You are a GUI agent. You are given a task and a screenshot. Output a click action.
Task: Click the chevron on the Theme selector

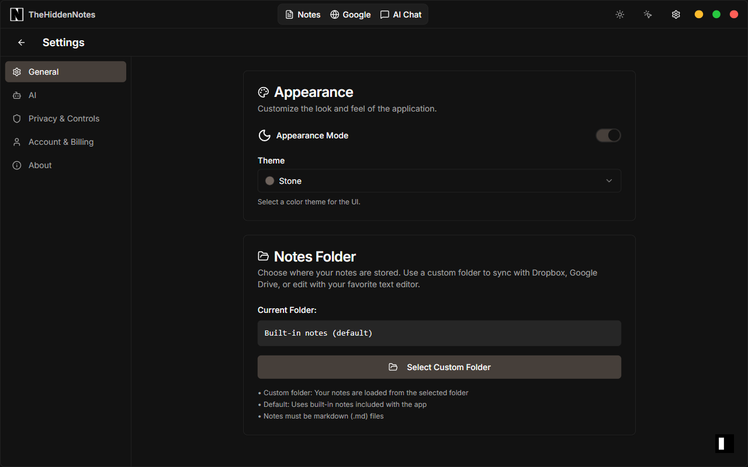[x=608, y=180]
